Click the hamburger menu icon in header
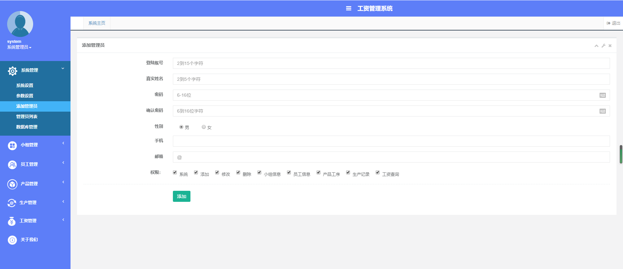 [x=348, y=8]
